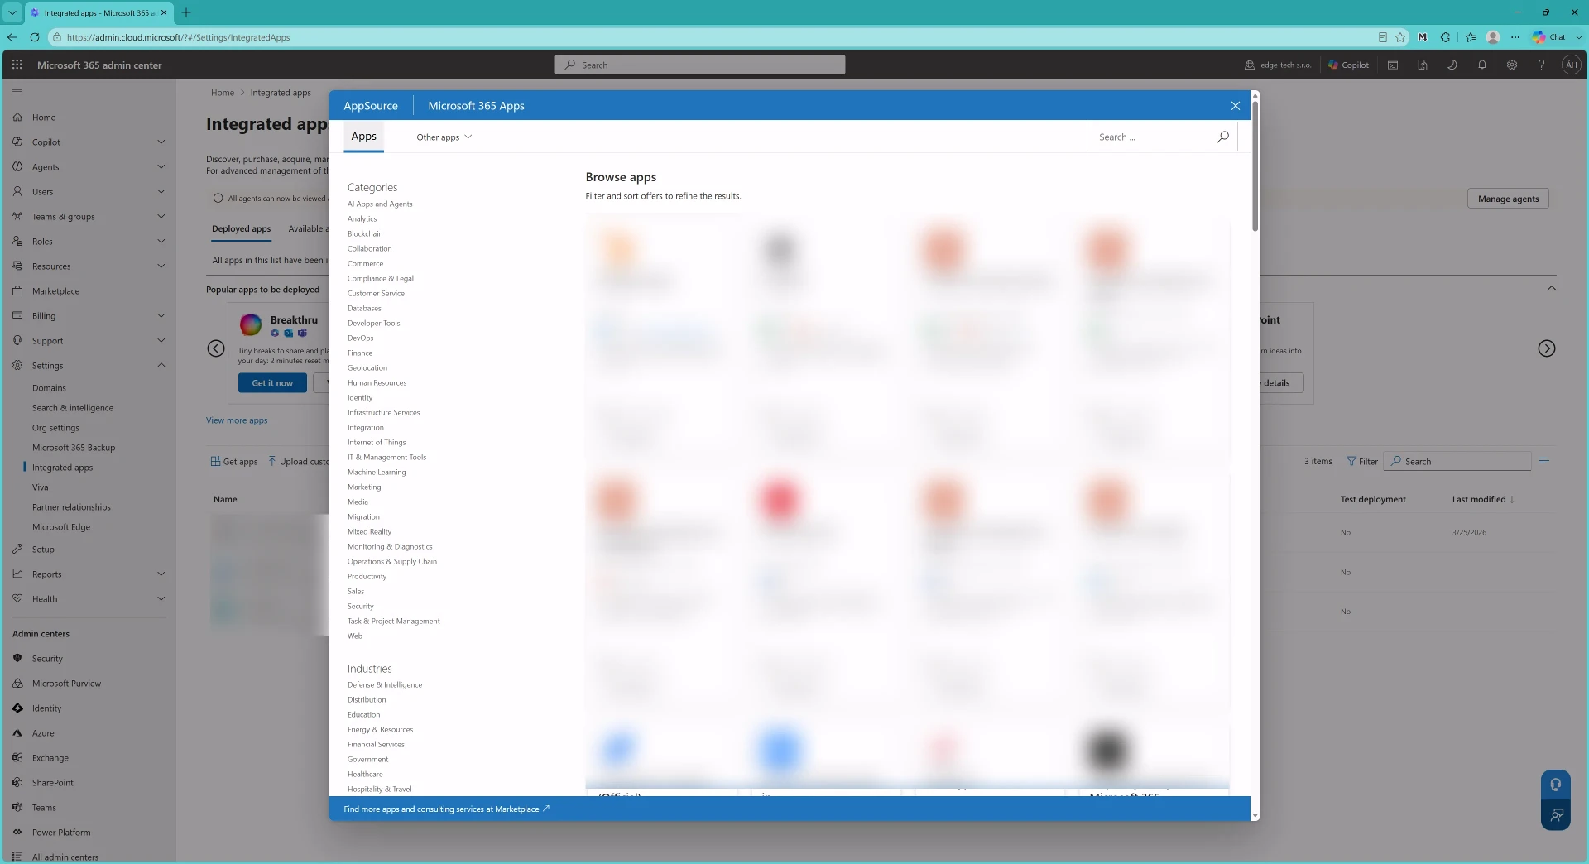The height and width of the screenshot is (864, 1589).
Task: Open the help assistant headset button
Action: click(x=1556, y=785)
